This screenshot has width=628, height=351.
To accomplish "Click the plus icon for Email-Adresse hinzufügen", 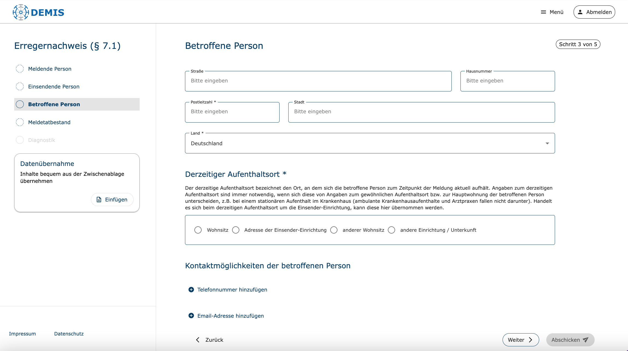I will pyautogui.click(x=191, y=316).
